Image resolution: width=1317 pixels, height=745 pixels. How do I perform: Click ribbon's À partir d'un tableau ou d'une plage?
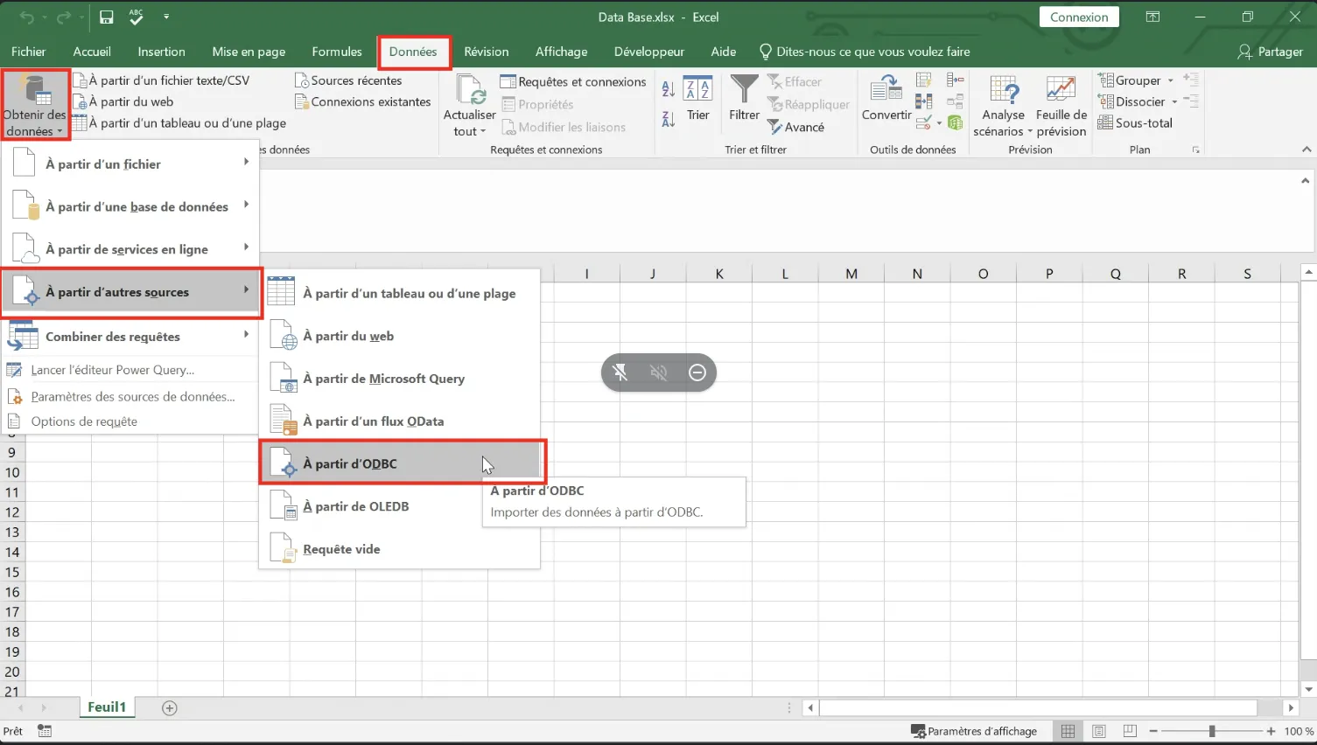click(179, 123)
